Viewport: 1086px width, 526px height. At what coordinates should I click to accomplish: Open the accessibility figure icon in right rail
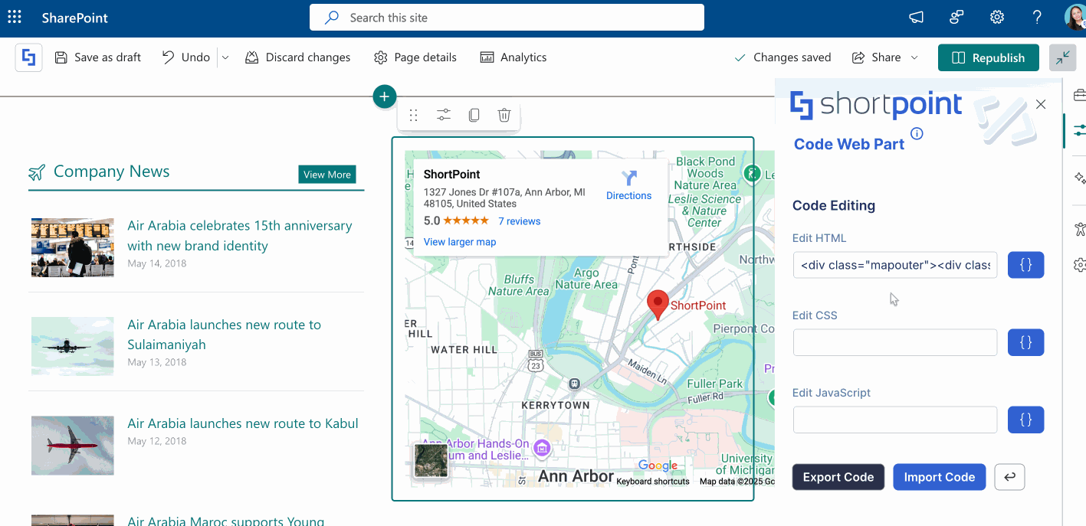click(1079, 228)
